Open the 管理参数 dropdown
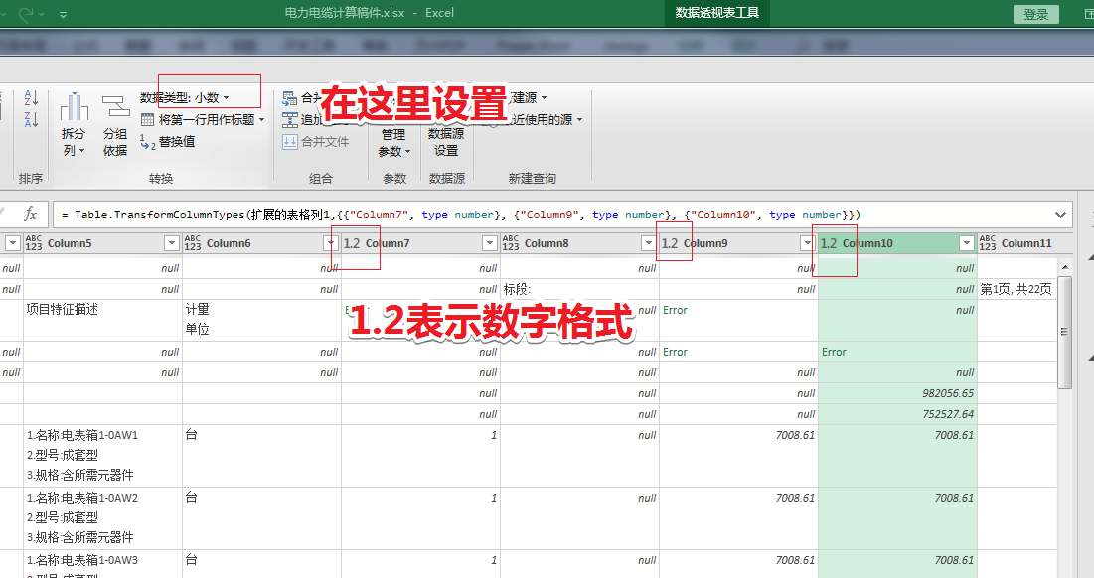This screenshot has width=1094, height=578. click(x=394, y=142)
